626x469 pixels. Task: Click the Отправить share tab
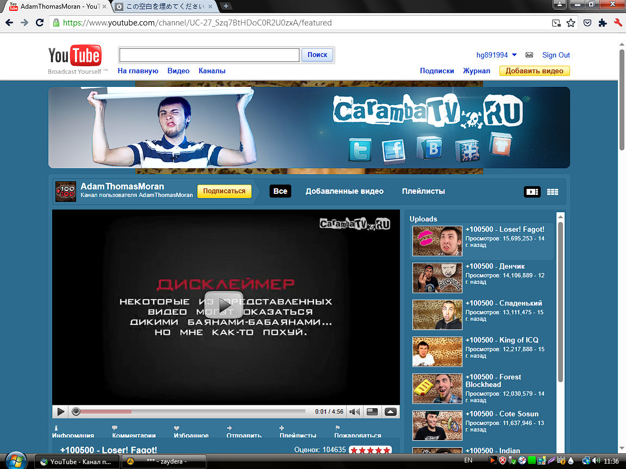tap(244, 432)
